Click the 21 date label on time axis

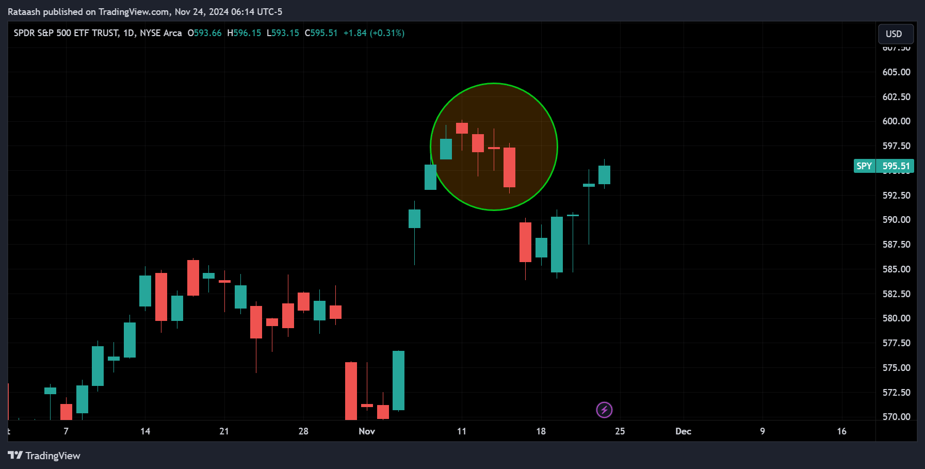pyautogui.click(x=224, y=431)
